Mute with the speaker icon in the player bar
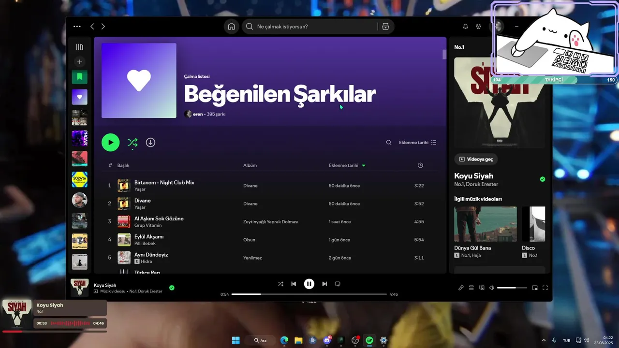This screenshot has height=348, width=619. click(x=492, y=288)
